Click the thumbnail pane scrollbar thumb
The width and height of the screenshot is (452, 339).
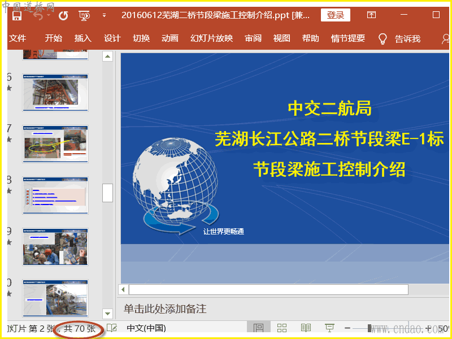[x=107, y=193]
